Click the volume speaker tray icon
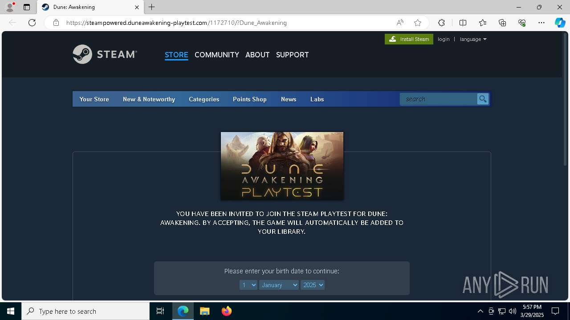 coord(512,311)
